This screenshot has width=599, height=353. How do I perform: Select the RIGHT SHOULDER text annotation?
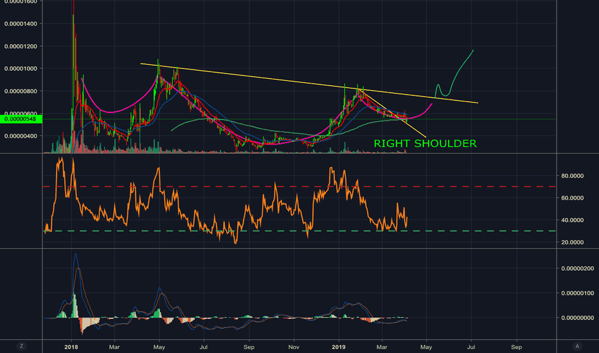425,144
